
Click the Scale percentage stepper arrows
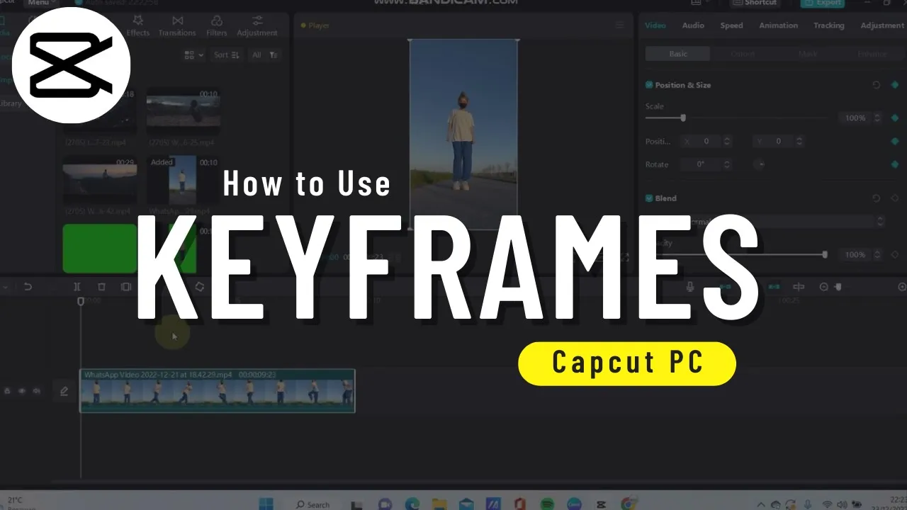coord(877,118)
